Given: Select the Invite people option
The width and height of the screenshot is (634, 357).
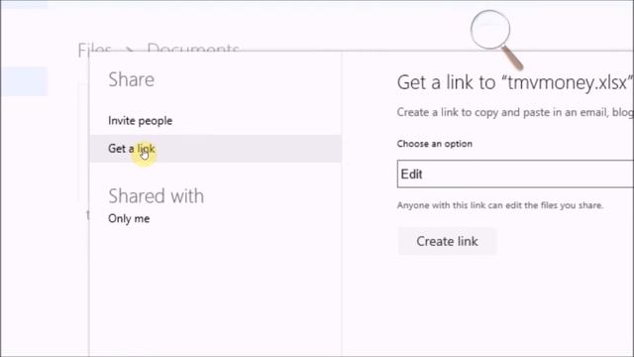Looking at the screenshot, I should (140, 121).
